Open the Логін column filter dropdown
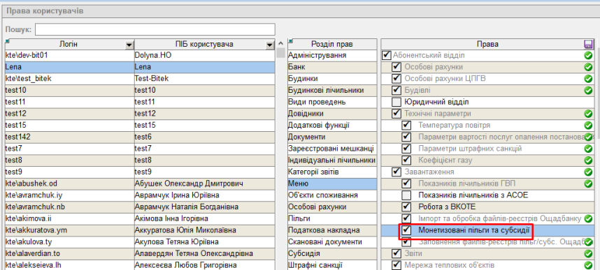 tap(129, 45)
